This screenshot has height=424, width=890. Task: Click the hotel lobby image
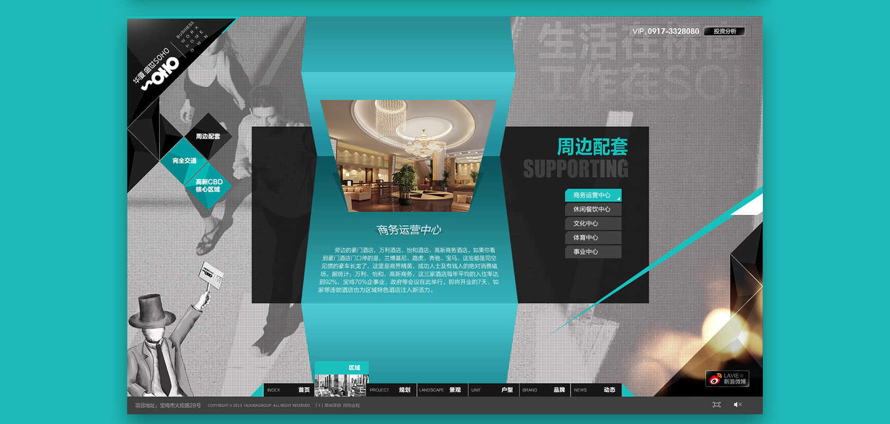408,156
